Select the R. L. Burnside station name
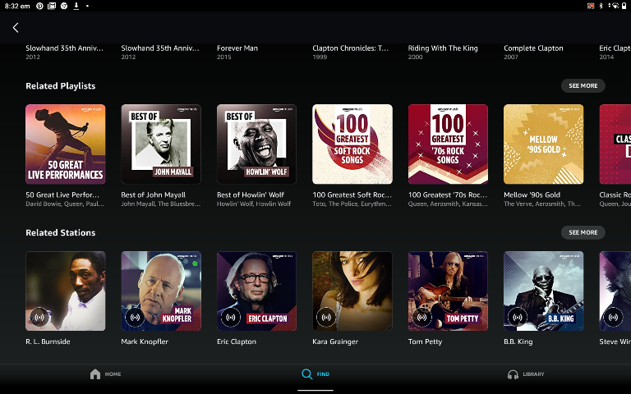631x394 pixels. point(48,341)
